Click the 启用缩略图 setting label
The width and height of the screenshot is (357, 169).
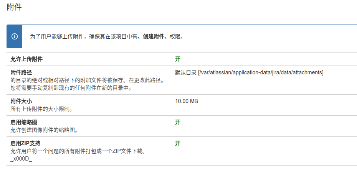coord(24,122)
